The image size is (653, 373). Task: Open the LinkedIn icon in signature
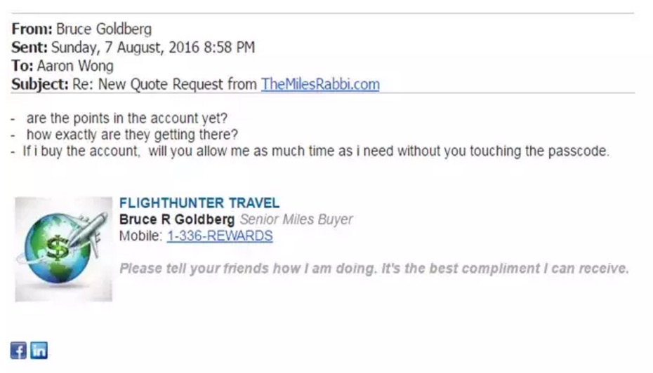[39, 351]
